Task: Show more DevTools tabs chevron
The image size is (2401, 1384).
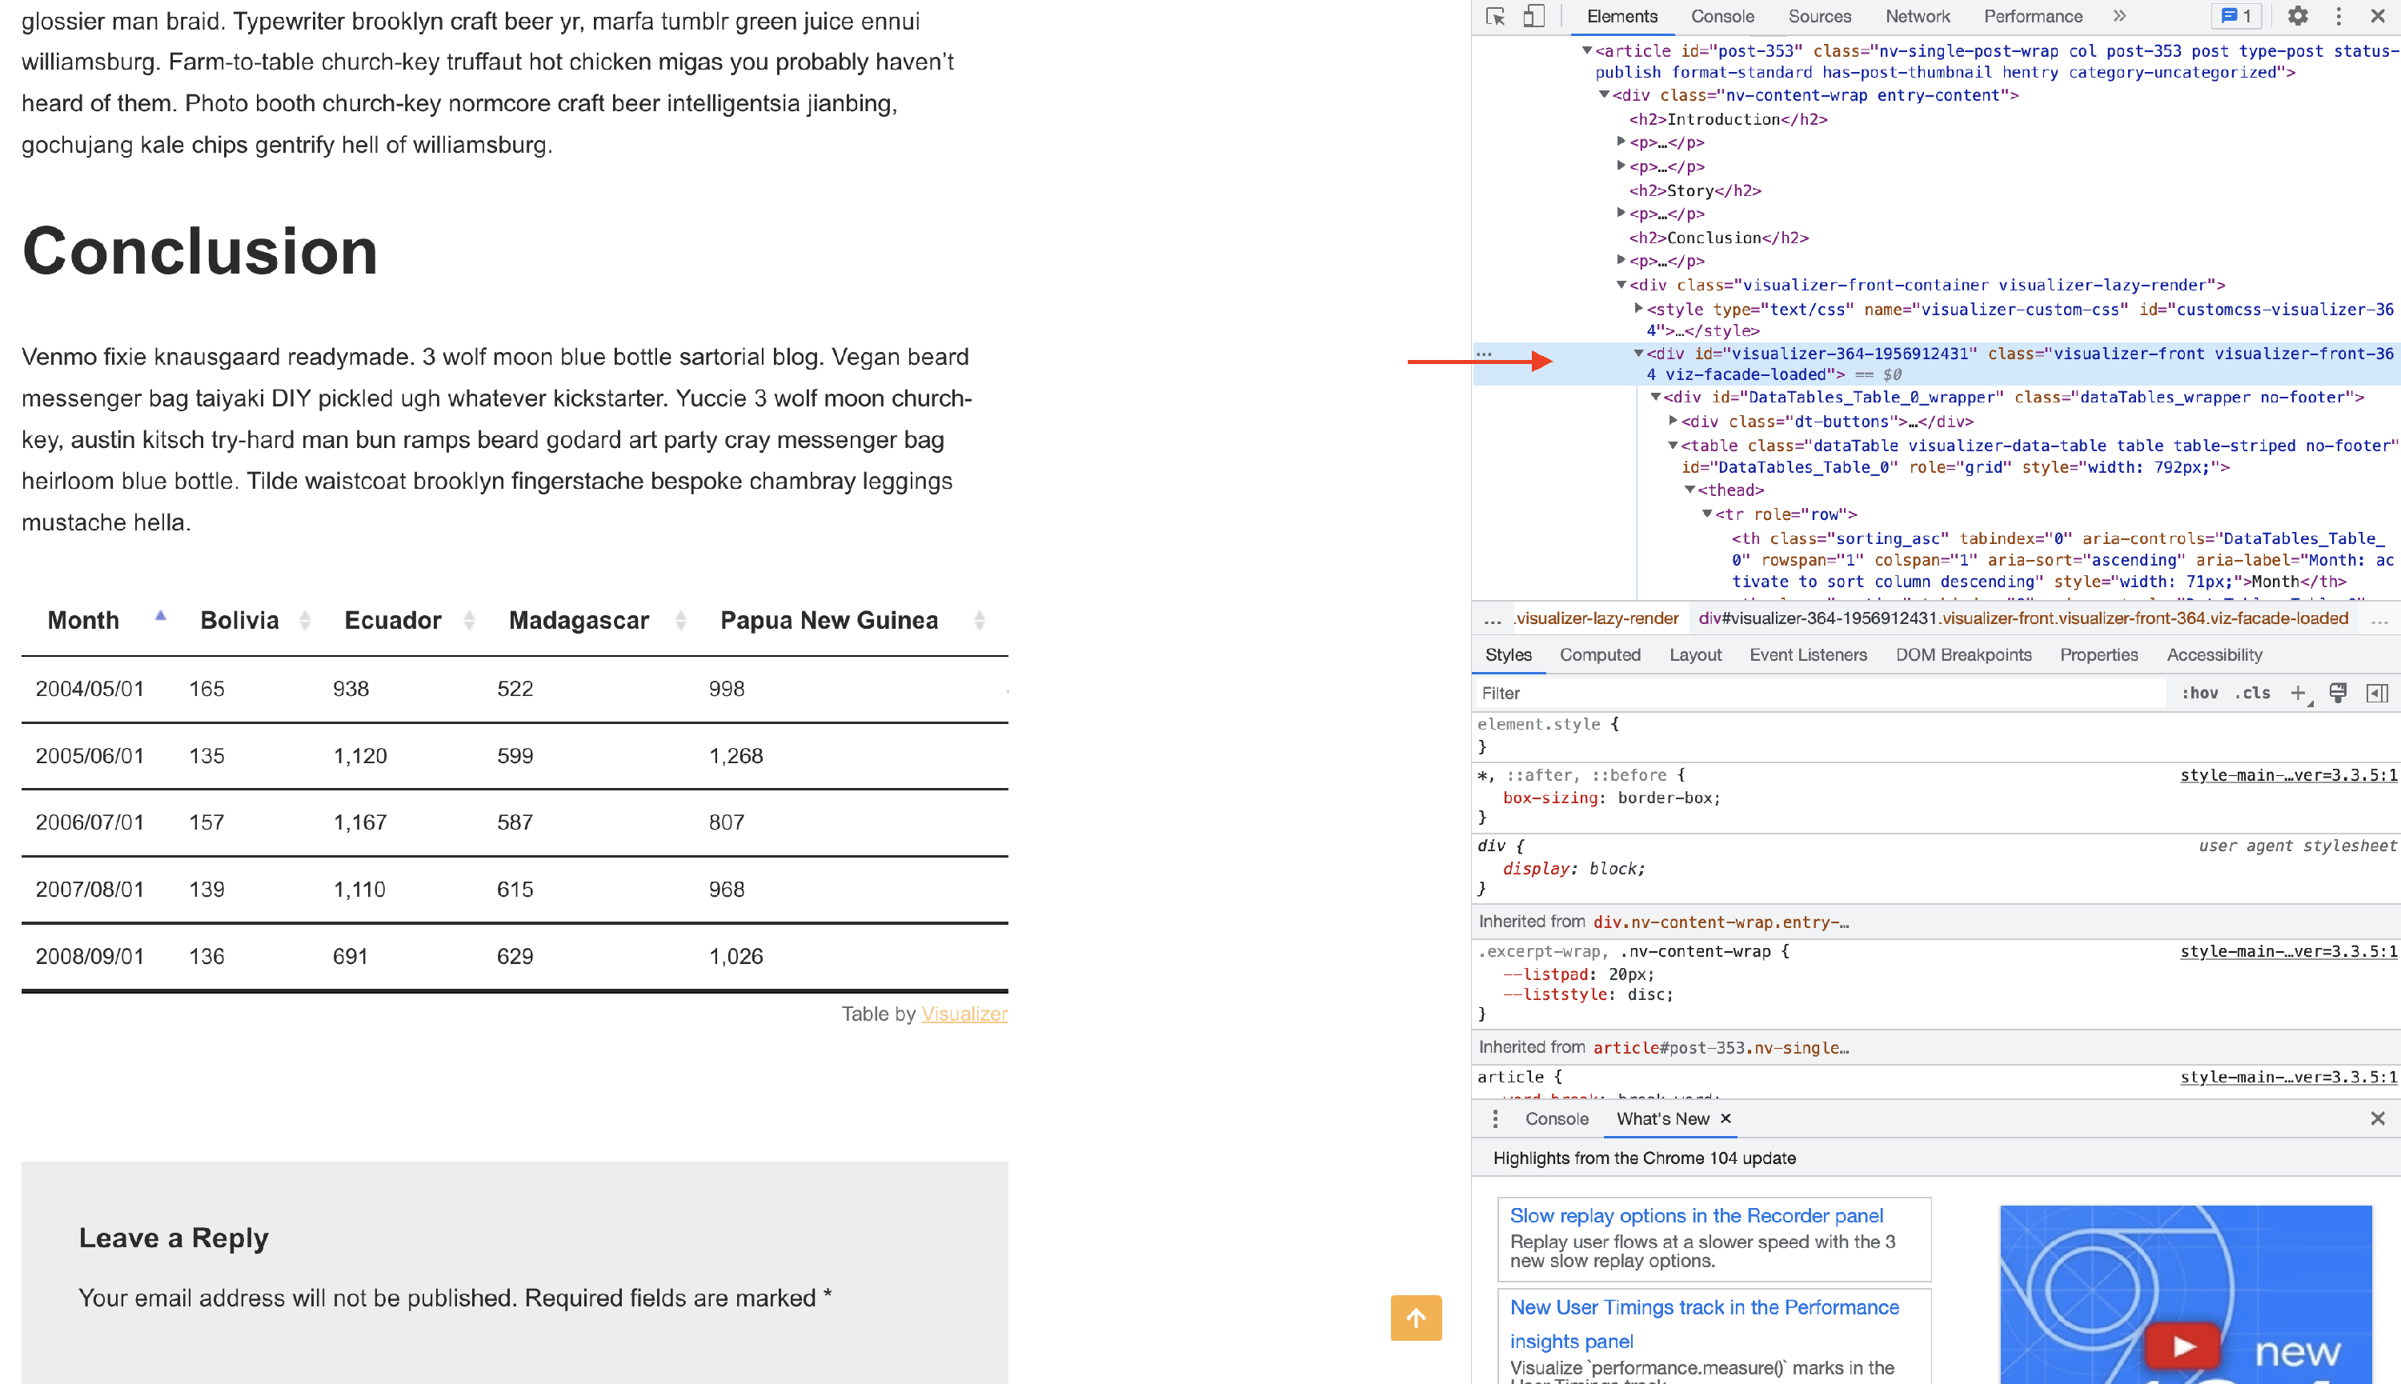Action: 2119,16
